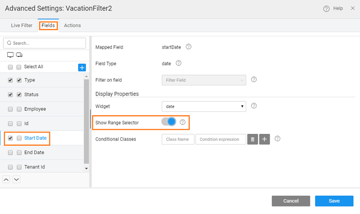Click help icon beside Show Range Selector
This screenshot has width=360, height=214.
[x=183, y=123]
